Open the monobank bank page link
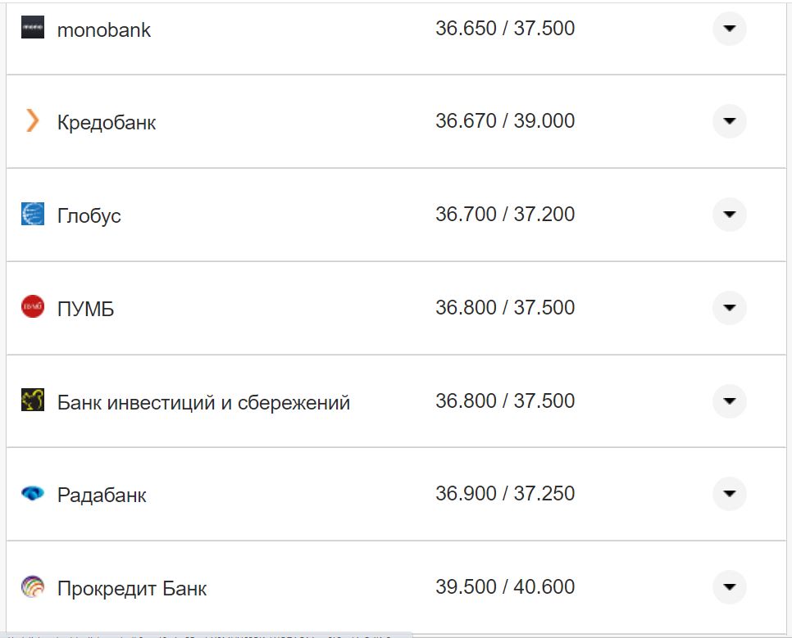Viewport: 792px width, 638px height. 102,30
